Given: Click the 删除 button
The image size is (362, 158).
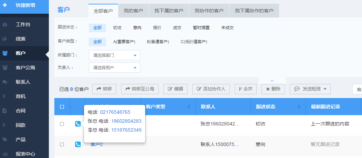Looking at the screenshot, I should click(273, 89).
